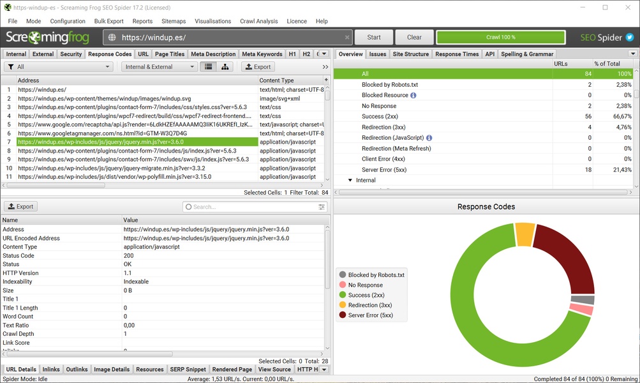Image resolution: width=640 pixels, height=383 pixels.
Task: Open the Crawl Analysis menu
Action: pos(259,21)
